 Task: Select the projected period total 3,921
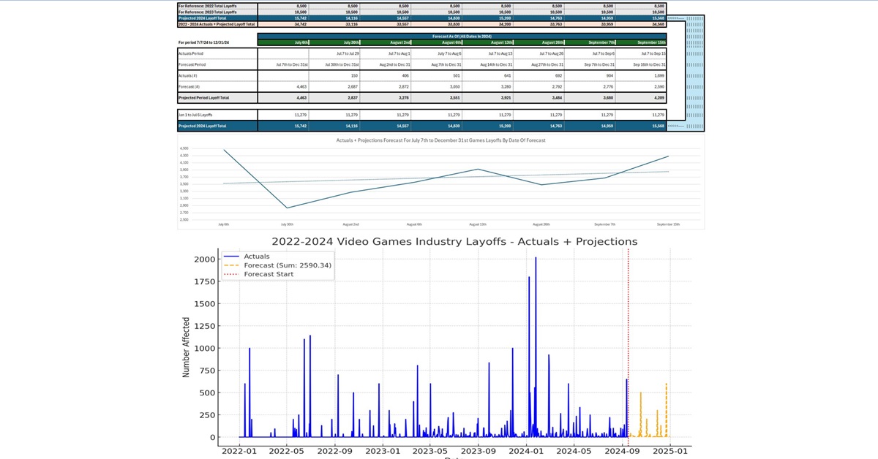click(x=506, y=98)
